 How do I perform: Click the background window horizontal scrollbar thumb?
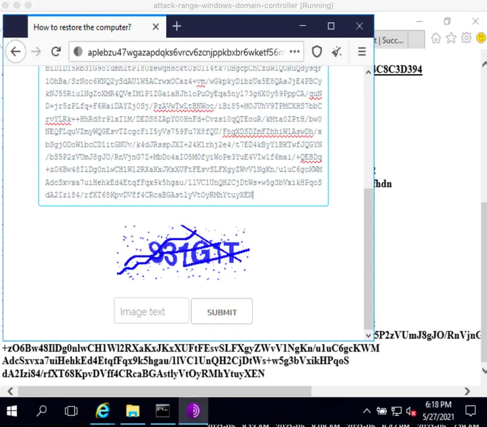165,391
